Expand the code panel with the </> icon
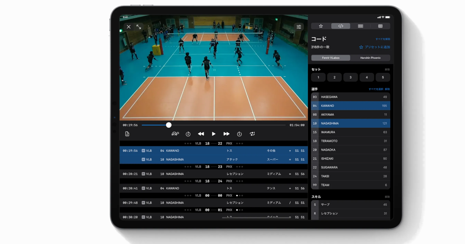 pyautogui.click(x=341, y=26)
